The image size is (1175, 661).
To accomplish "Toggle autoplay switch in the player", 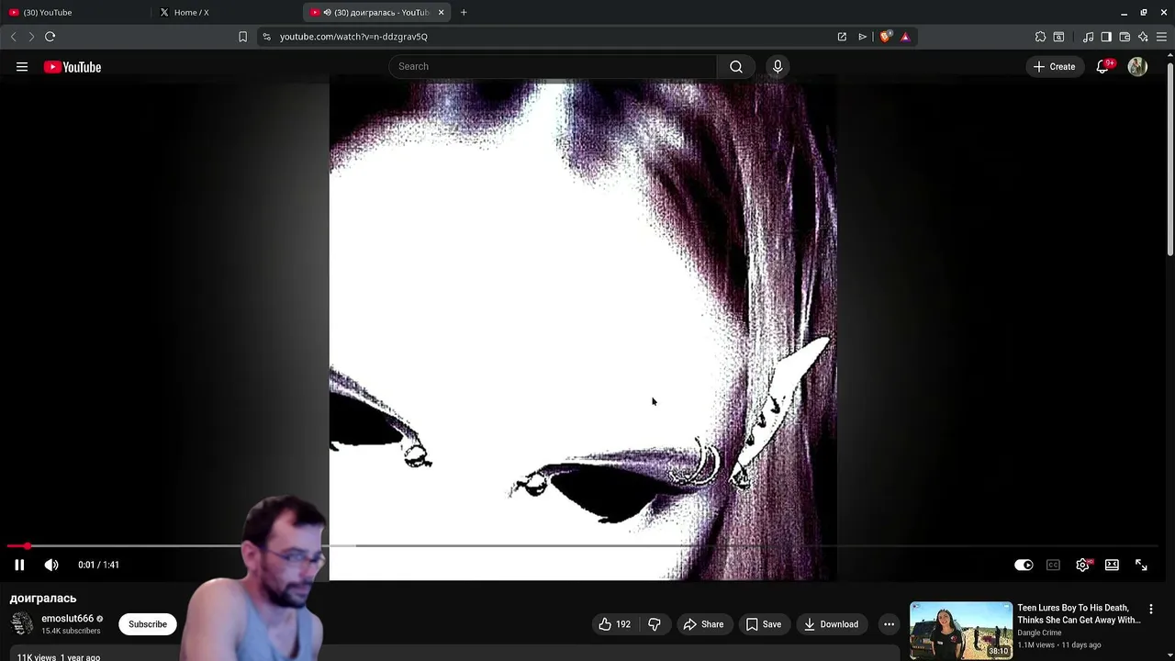I will click(1024, 565).
